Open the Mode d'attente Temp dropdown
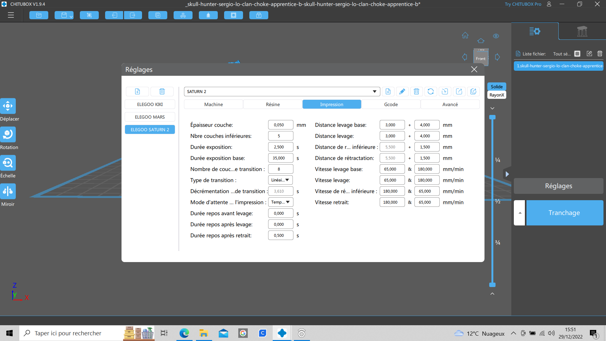The width and height of the screenshot is (606, 341). tap(280, 202)
